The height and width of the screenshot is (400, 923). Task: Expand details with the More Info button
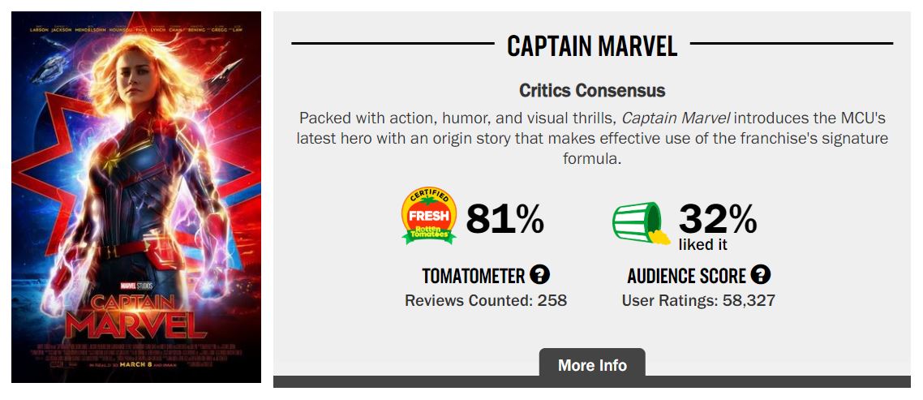click(x=592, y=365)
